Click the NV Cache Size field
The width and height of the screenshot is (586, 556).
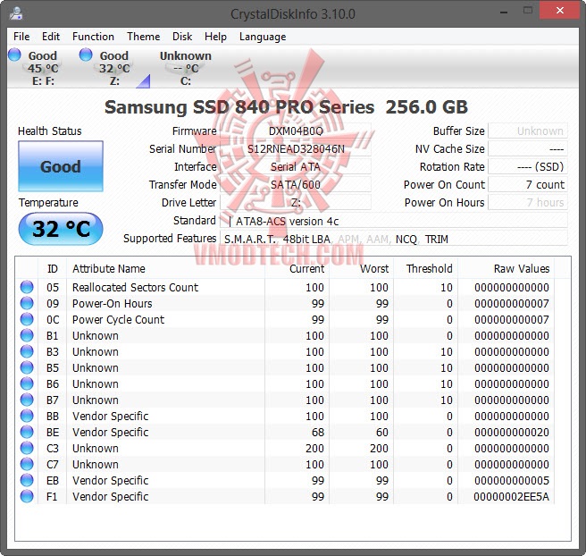(528, 148)
